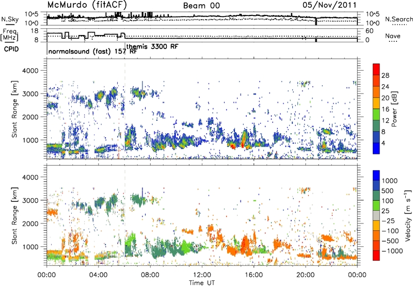Image resolution: width=413 pixels, height=286 pixels.
Task: Click the gray segment of Velocity colorbar
Action: click(x=376, y=215)
